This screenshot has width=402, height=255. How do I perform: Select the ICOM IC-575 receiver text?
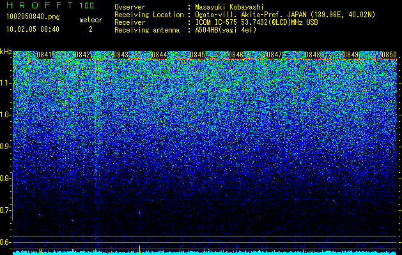pos(256,22)
